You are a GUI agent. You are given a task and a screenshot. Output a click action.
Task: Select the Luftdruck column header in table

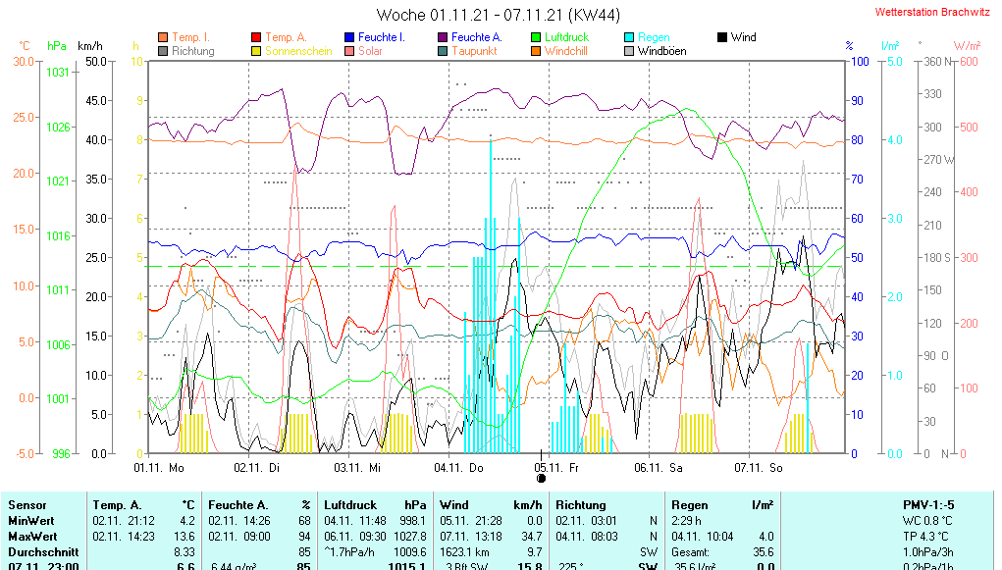(350, 504)
